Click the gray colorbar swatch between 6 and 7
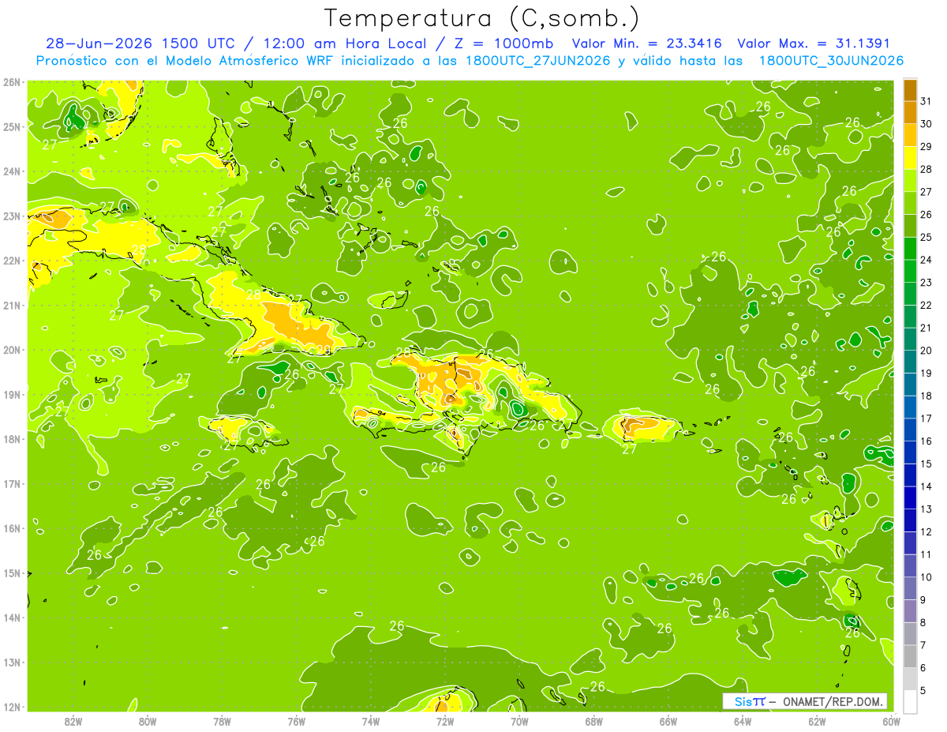The width and height of the screenshot is (947, 732). [910, 656]
